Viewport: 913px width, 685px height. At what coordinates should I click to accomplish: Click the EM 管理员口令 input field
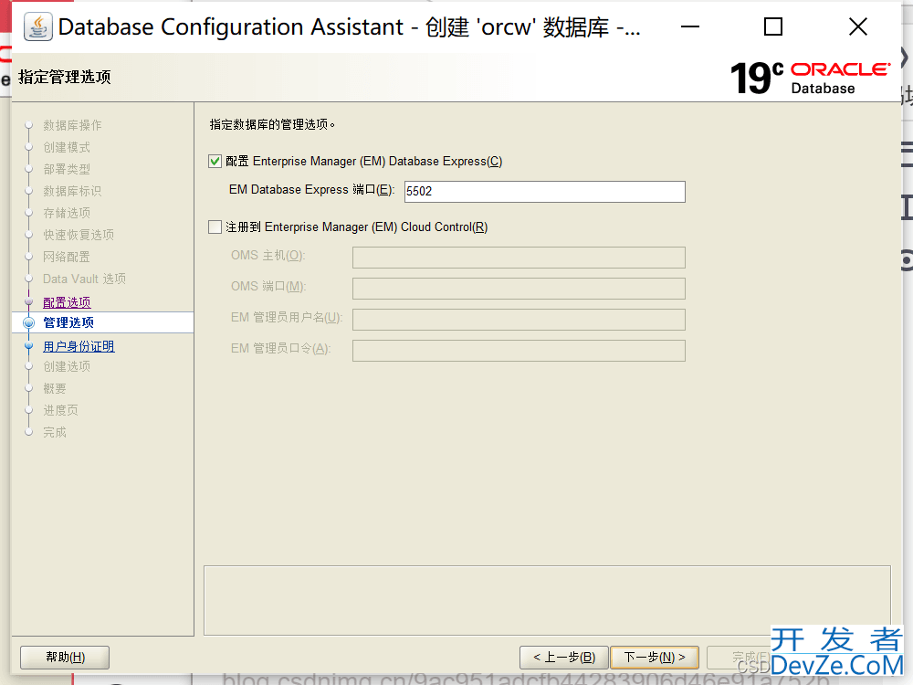click(x=519, y=351)
